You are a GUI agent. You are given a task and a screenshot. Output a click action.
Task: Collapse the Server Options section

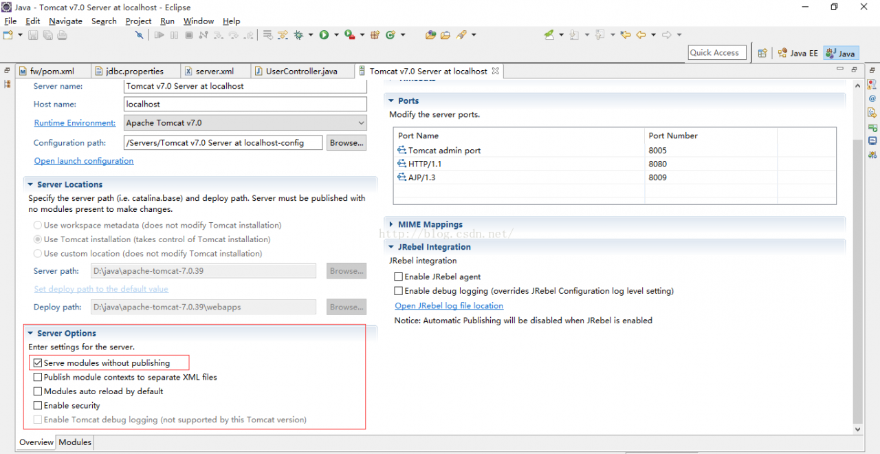pyautogui.click(x=30, y=333)
